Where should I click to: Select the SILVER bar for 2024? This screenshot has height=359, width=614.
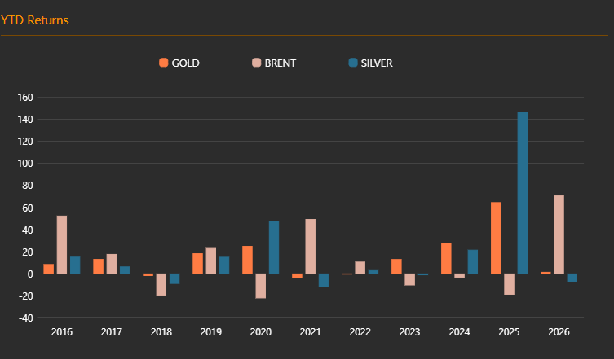(473, 261)
